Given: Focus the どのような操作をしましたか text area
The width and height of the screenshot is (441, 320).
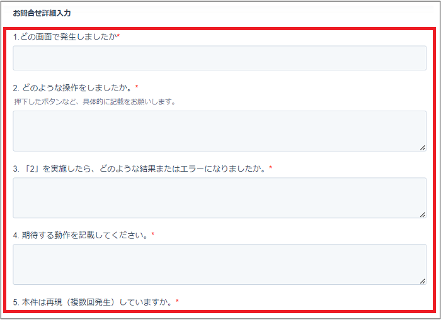Looking at the screenshot, I should [219, 131].
